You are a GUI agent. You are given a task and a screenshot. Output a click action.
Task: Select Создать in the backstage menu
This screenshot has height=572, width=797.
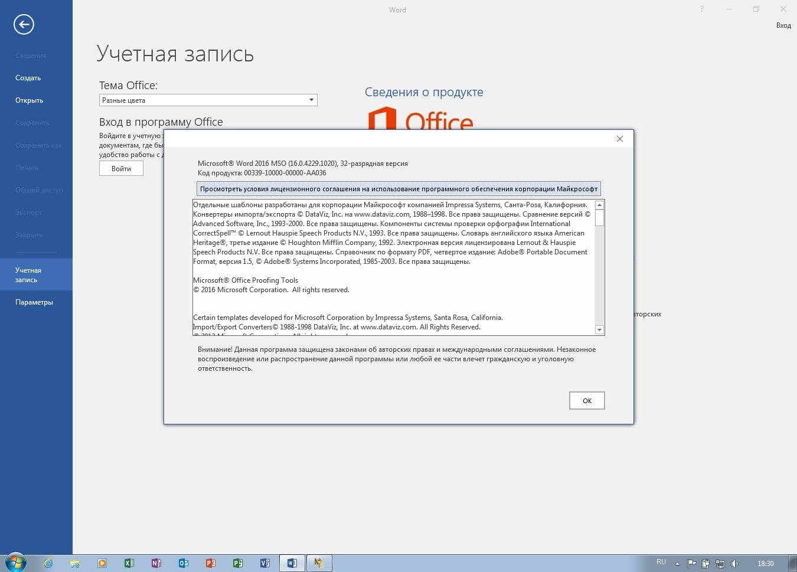click(x=28, y=78)
